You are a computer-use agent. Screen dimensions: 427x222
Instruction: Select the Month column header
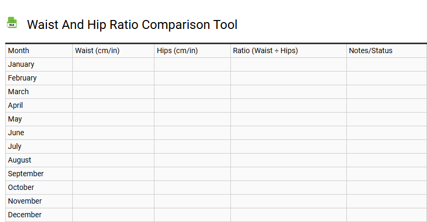pos(39,51)
